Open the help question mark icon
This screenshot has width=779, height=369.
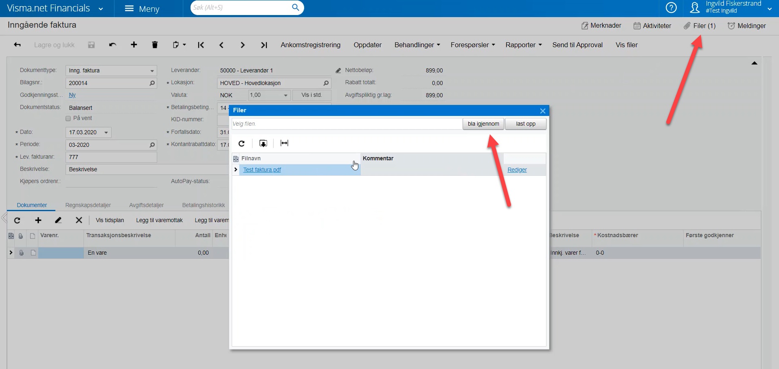[671, 8]
